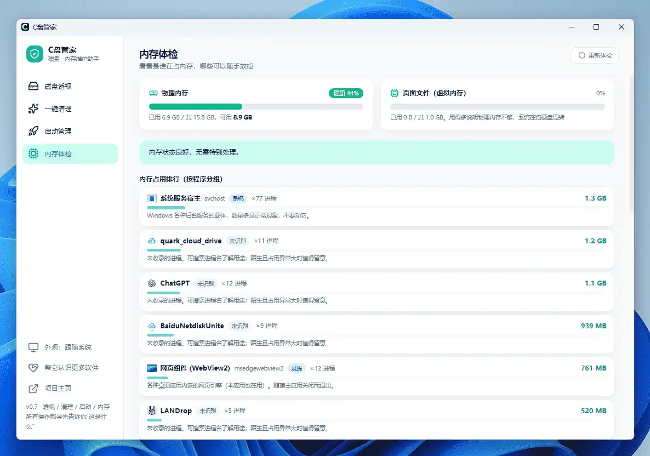Click the 磁盘透视 disk icon
Image resolution: width=650 pixels, height=456 pixels.
pos(33,86)
